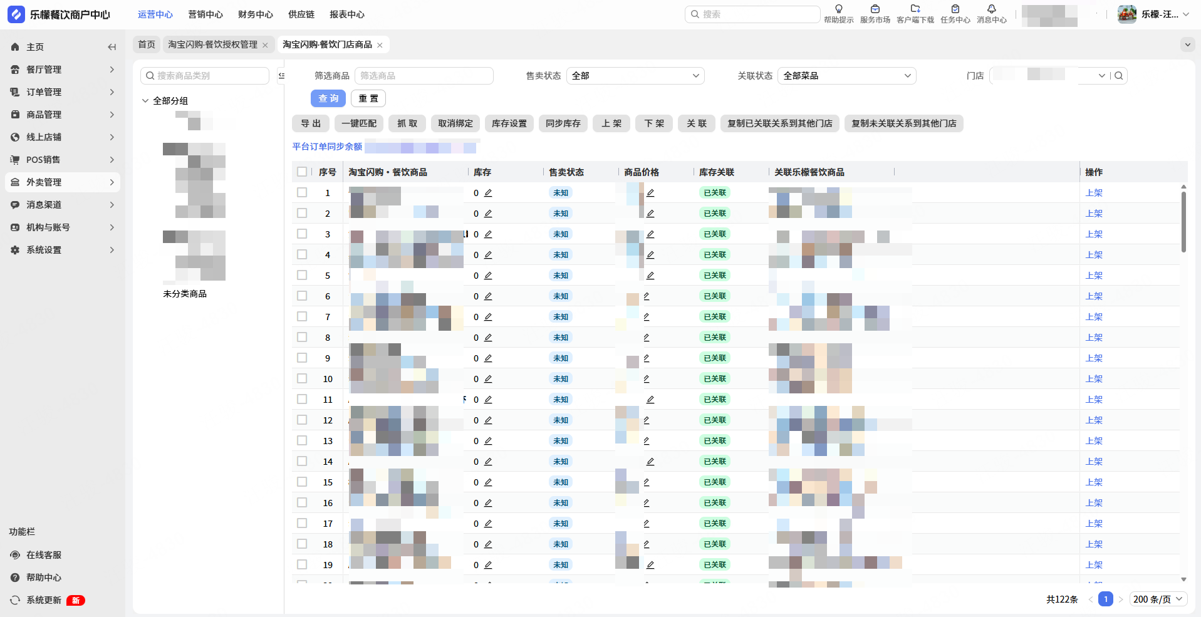
Task: Switch to 营销中心 top menu
Action: pos(205,14)
